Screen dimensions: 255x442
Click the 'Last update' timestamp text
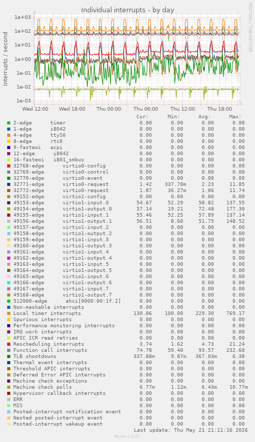pyautogui.click(x=191, y=430)
